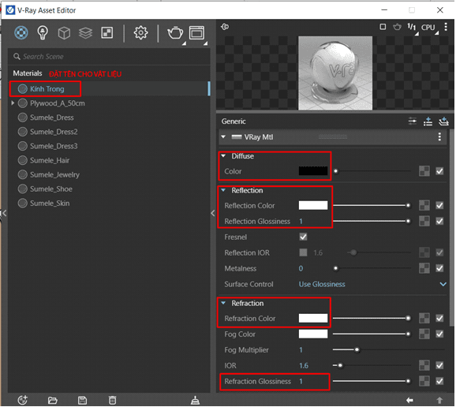Select the preview scene square icon
This screenshot has width=456, height=407.
coord(383,27)
